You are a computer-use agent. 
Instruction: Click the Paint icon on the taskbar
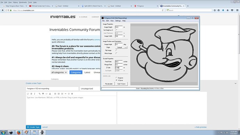27,133
